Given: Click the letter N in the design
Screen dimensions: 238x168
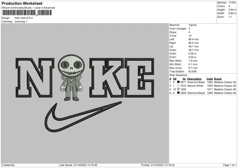Looking at the screenshot, I should (35, 78).
